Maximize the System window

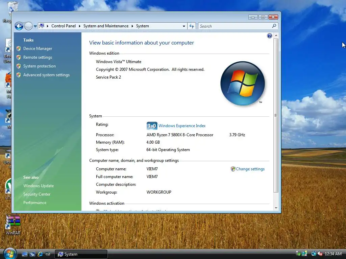click(263, 17)
